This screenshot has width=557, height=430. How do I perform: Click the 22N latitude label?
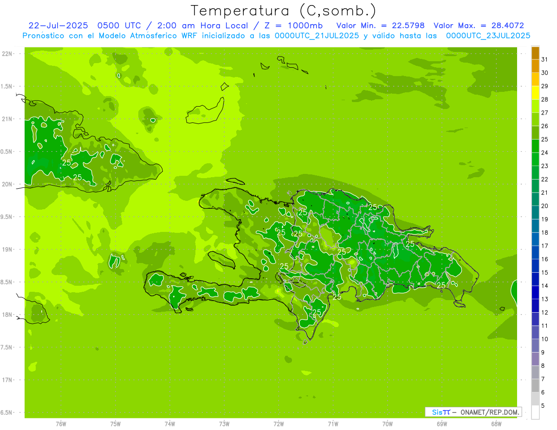click(x=8, y=54)
